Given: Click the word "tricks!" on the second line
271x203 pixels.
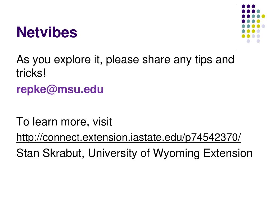Looking at the screenshot, I should 31,73.
